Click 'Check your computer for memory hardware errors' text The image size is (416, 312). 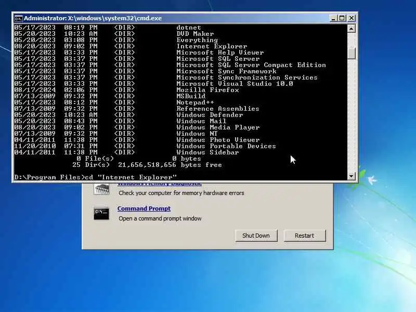tap(181, 193)
